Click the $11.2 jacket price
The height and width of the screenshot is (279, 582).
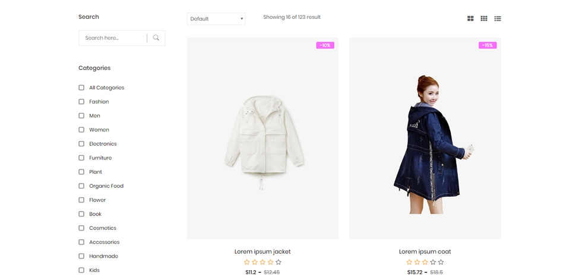[x=251, y=272]
